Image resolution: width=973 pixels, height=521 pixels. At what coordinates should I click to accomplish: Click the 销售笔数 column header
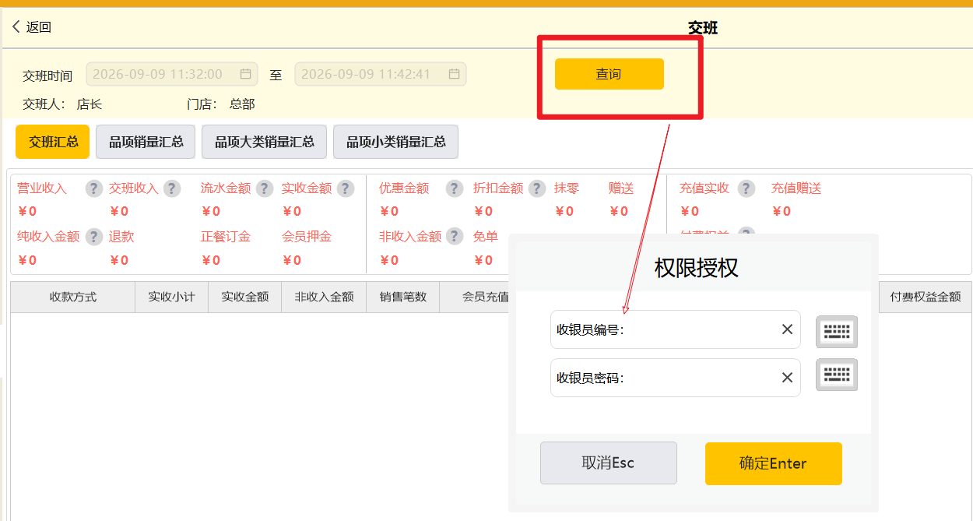[403, 297]
